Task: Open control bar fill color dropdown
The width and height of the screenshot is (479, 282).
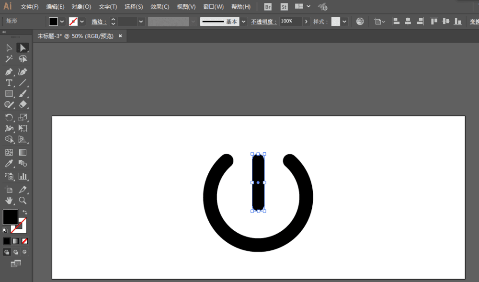Action: point(62,22)
